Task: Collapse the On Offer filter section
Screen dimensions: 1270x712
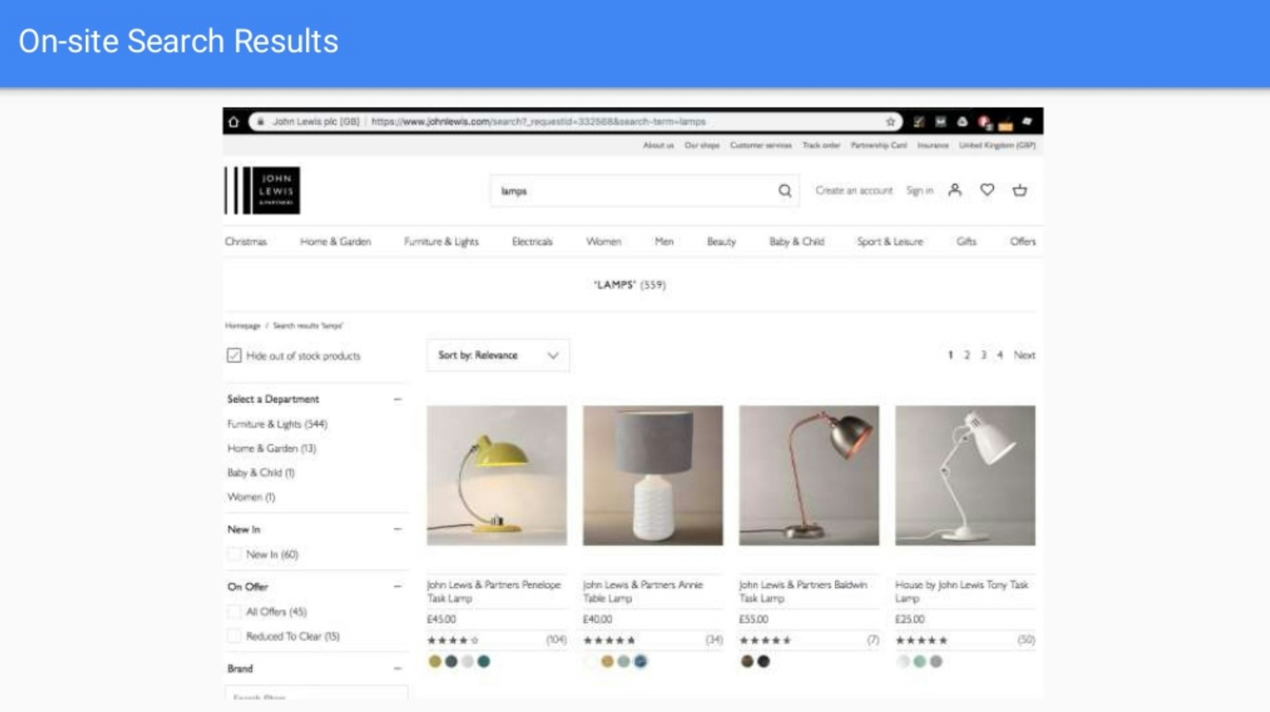Action: coord(397,586)
